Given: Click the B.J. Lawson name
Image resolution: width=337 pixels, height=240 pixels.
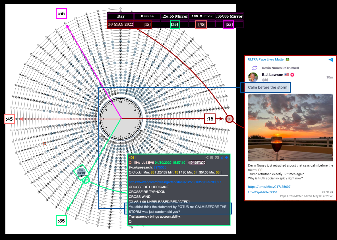Looking at the screenshot, I should pos(272,75).
